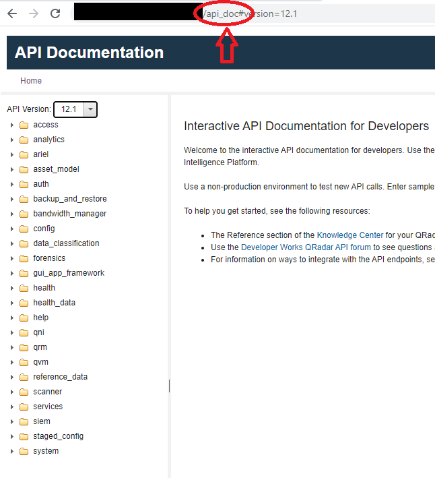Screen dimensions: 435x478
Task: Click the qni folder icon
Action: click(x=24, y=332)
